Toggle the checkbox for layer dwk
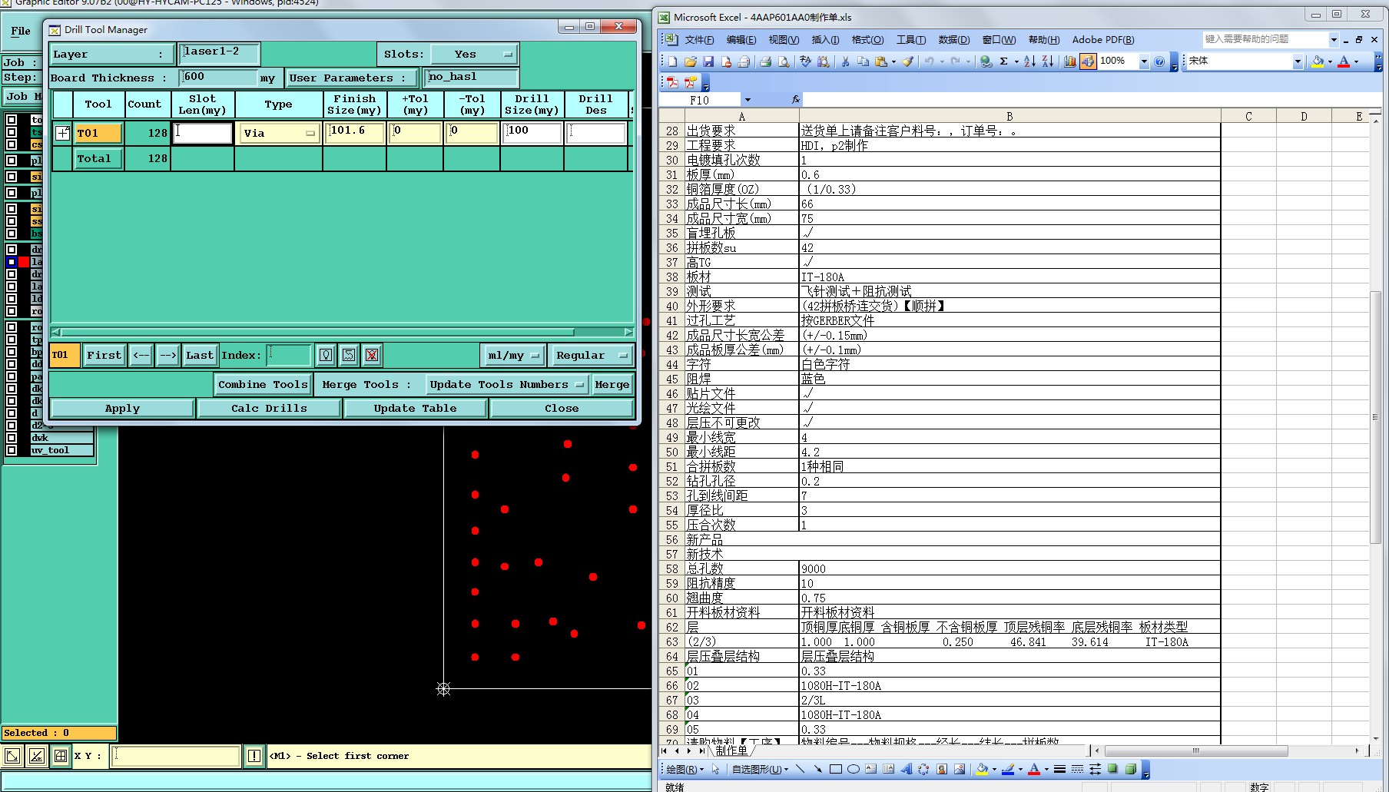 click(x=12, y=438)
